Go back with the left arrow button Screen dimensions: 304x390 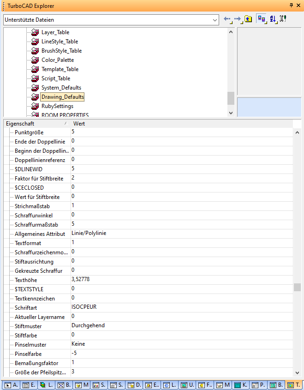pyautogui.click(x=227, y=19)
